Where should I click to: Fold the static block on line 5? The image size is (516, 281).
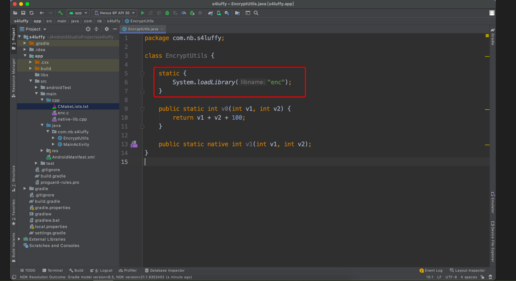click(142, 73)
